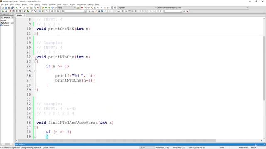Click the Replace toolbar icon
Viewport: 266px width, 149px height.
click(x=38, y=7)
